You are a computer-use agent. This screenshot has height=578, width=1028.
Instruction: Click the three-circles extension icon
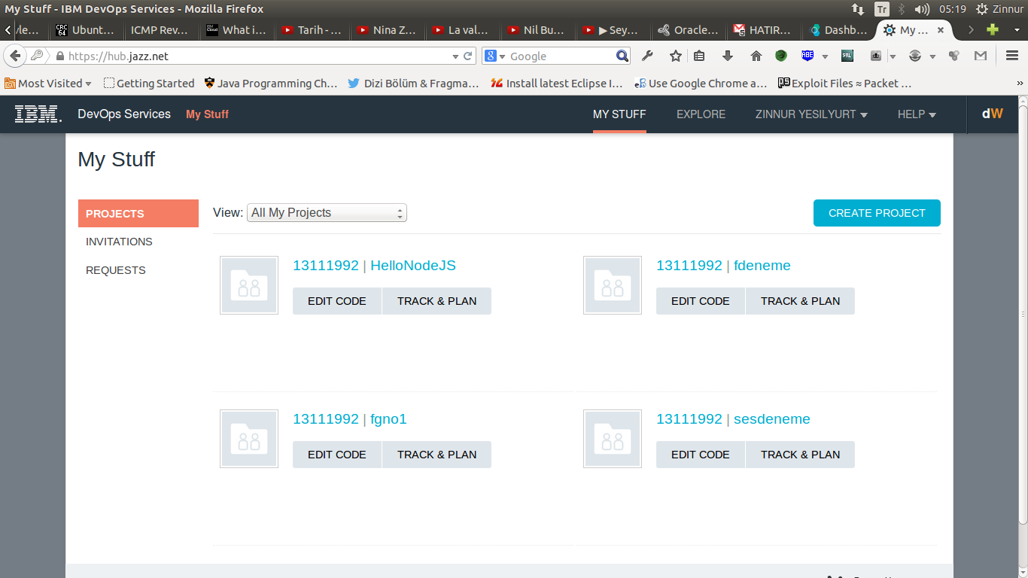[954, 56]
